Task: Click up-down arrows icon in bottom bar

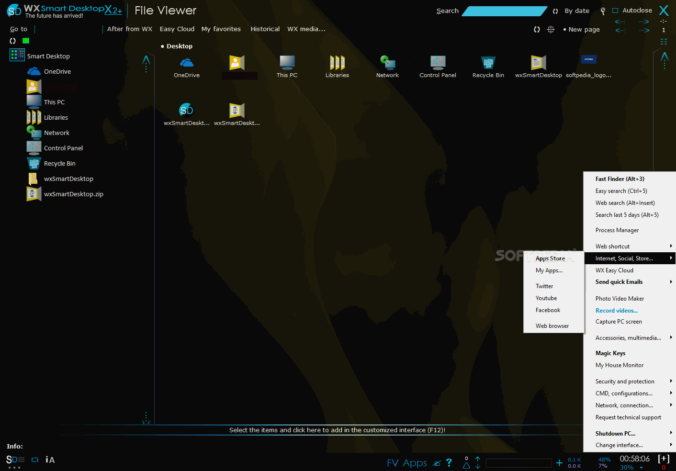Action: click(478, 462)
